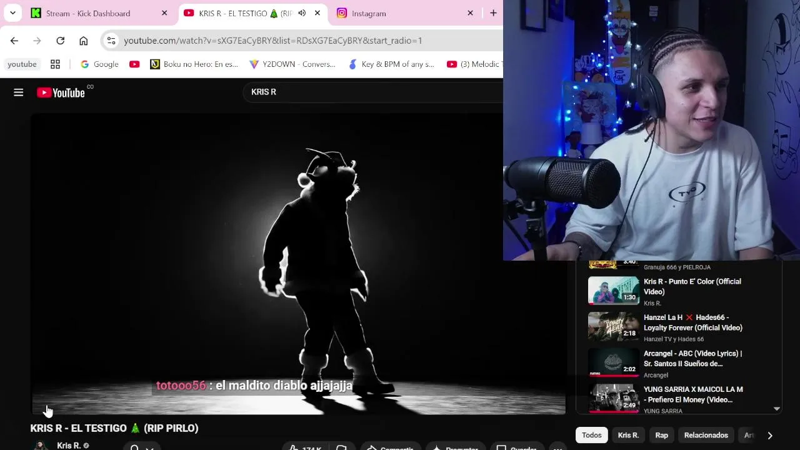
Task: Open the 'Boku no Hero: En es...' bookmark
Action: 194,64
